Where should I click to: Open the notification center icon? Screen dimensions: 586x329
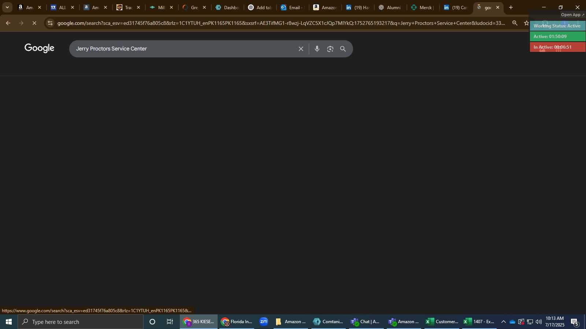point(575,322)
